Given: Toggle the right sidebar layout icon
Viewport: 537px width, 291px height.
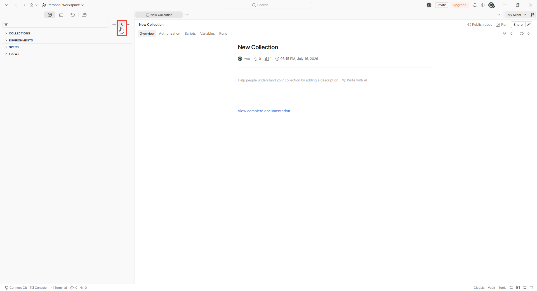Looking at the screenshot, I should [x=531, y=288].
